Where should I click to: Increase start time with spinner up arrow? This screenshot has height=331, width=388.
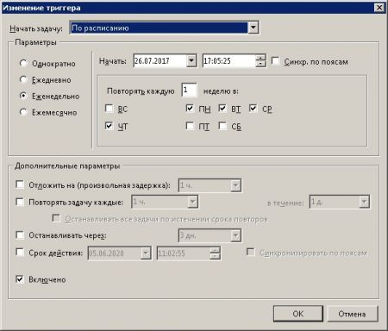coord(260,58)
